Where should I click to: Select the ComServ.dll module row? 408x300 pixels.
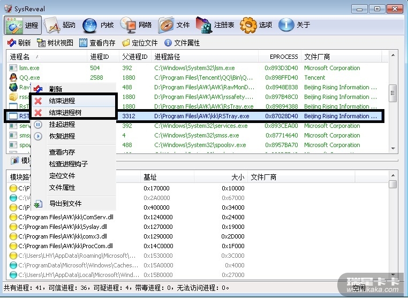pyautogui.click(x=198, y=217)
